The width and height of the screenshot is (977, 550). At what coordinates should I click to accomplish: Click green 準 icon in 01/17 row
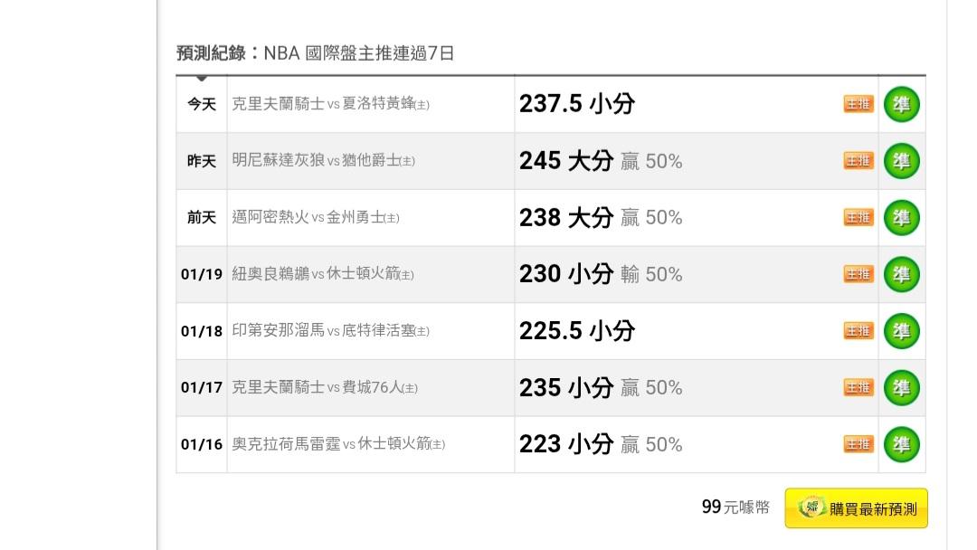(x=901, y=388)
